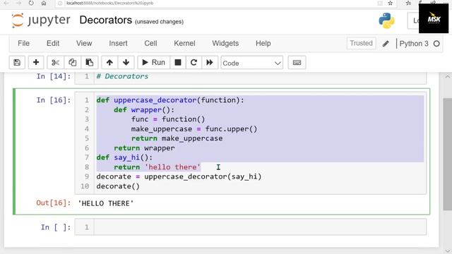Click the In [14] prompt label
The image size is (452, 254).
pos(54,76)
